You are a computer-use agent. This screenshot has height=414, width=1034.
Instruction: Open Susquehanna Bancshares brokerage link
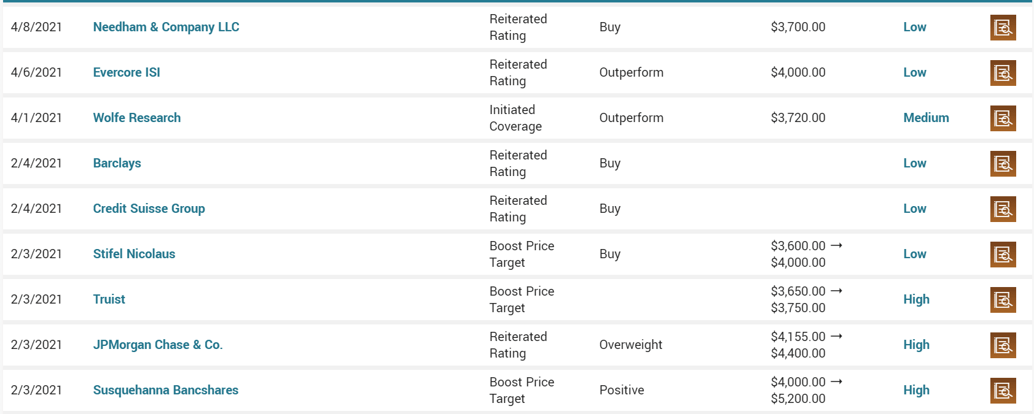[x=166, y=390]
